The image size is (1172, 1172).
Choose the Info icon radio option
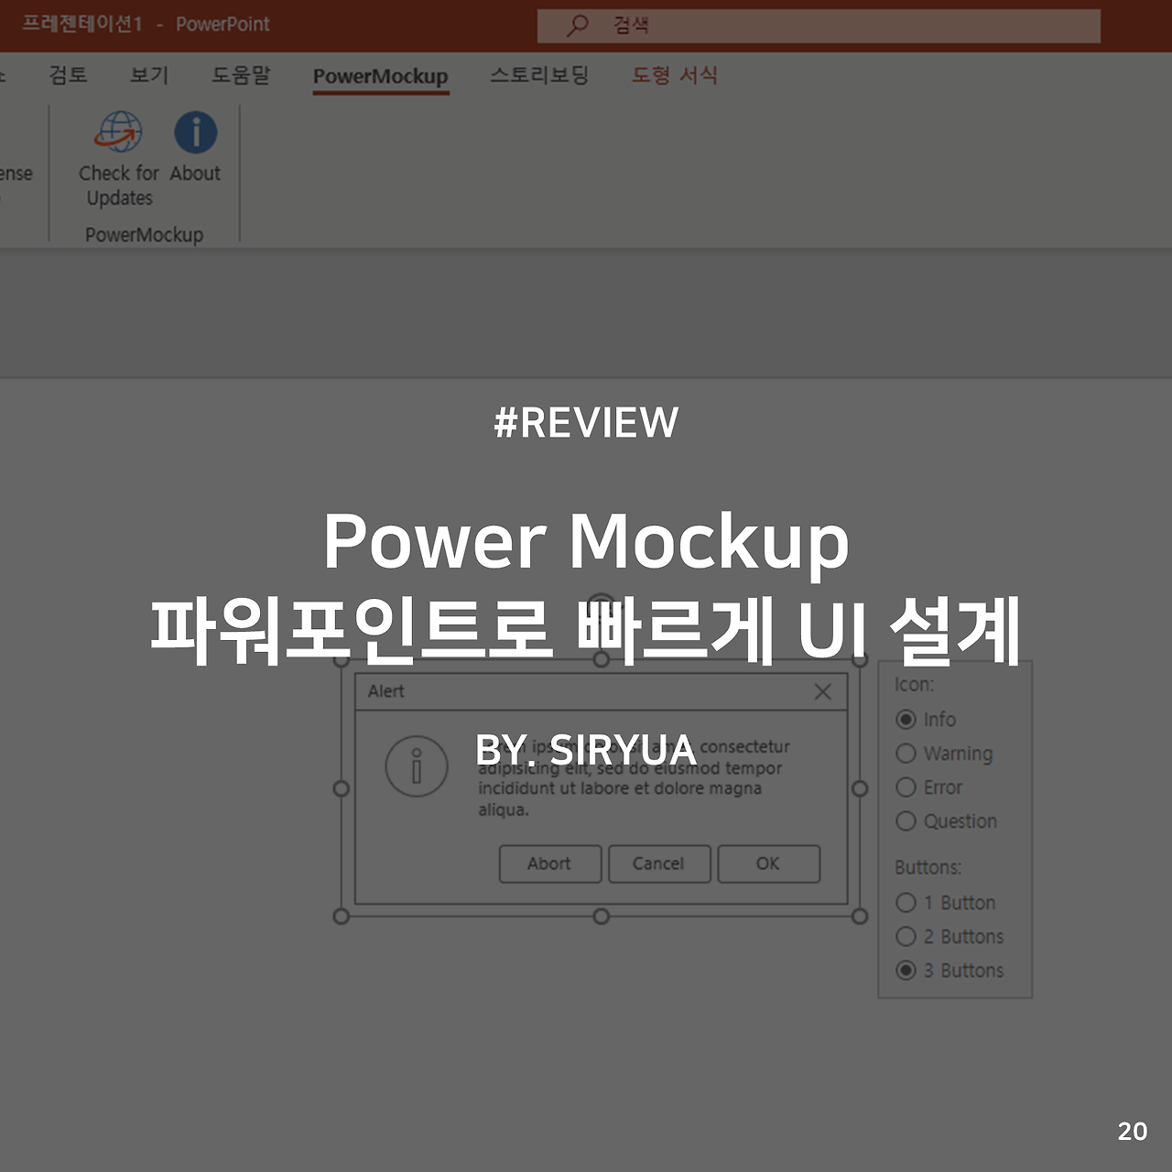click(906, 720)
